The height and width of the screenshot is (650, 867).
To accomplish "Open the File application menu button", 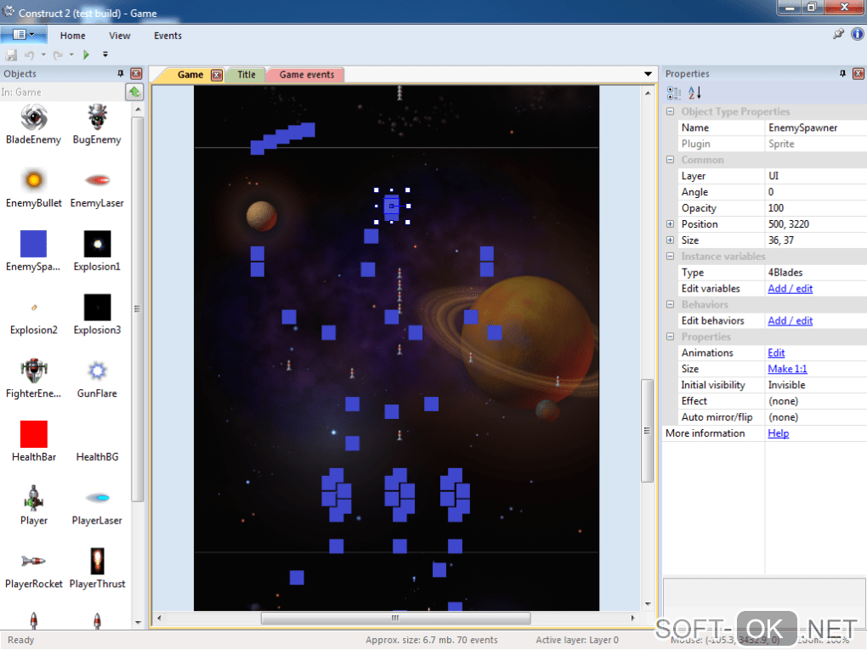I will [23, 34].
